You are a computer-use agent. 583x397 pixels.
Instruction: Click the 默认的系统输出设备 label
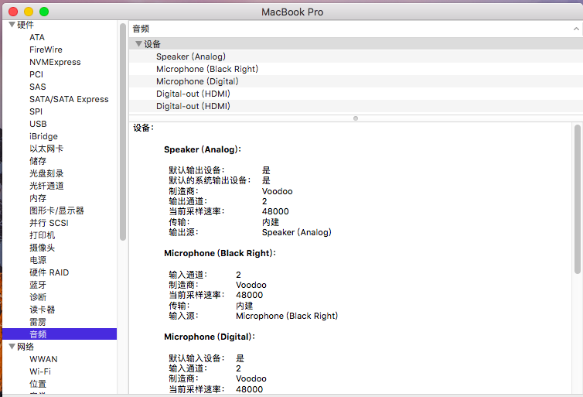210,180
